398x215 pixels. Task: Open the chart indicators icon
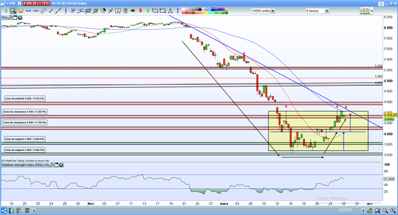click(365, 11)
